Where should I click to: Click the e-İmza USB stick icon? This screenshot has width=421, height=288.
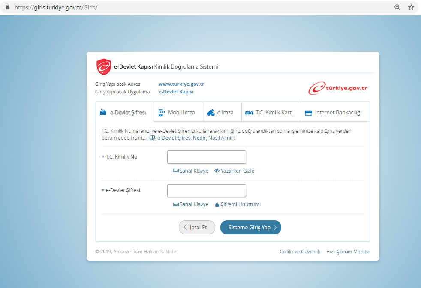click(211, 112)
